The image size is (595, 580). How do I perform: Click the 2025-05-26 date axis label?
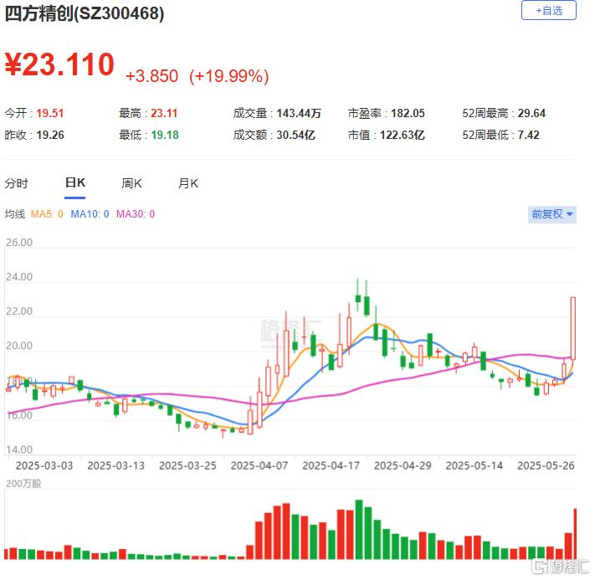point(546,465)
